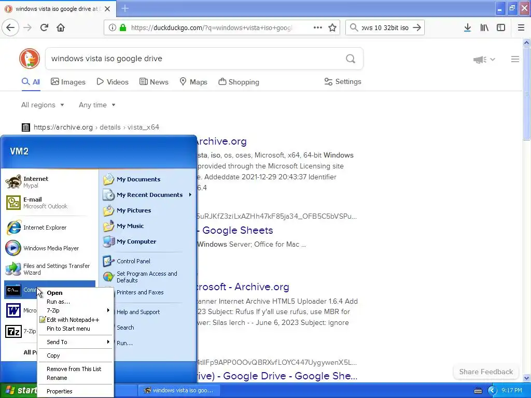Image resolution: width=531 pixels, height=398 pixels.
Task: Toggle the sidebar view icon
Action: [501, 27]
